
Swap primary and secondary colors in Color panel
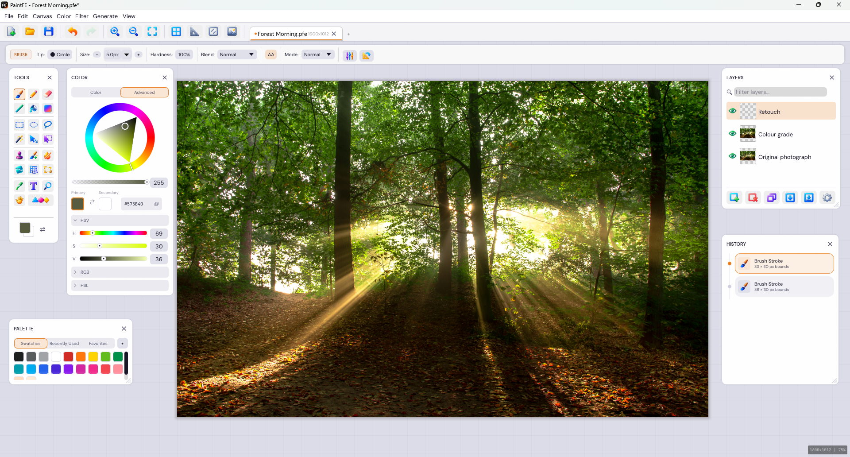coord(92,202)
